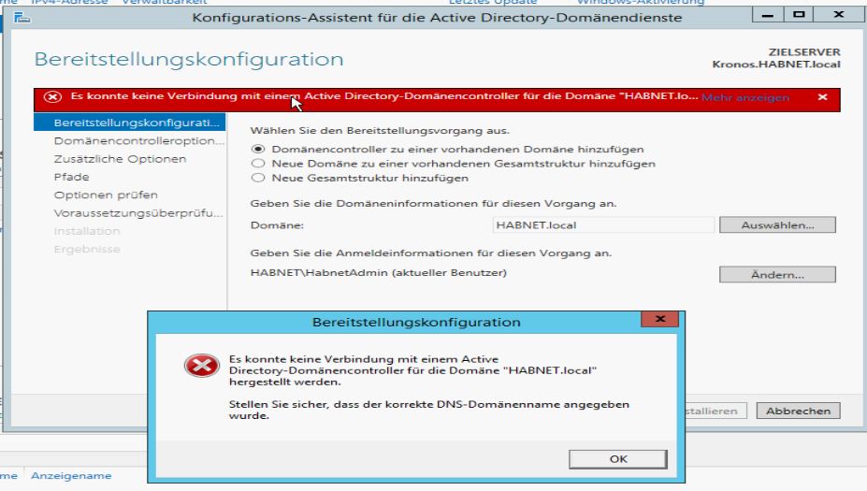Click the error message text in dialog
This screenshot has height=491, width=867.
click(412, 370)
